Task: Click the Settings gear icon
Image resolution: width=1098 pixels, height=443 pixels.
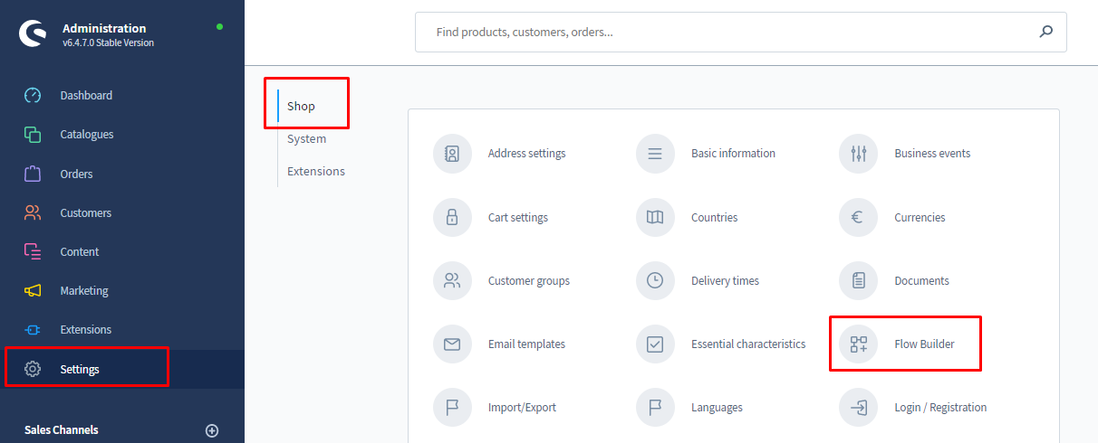Action: point(33,369)
